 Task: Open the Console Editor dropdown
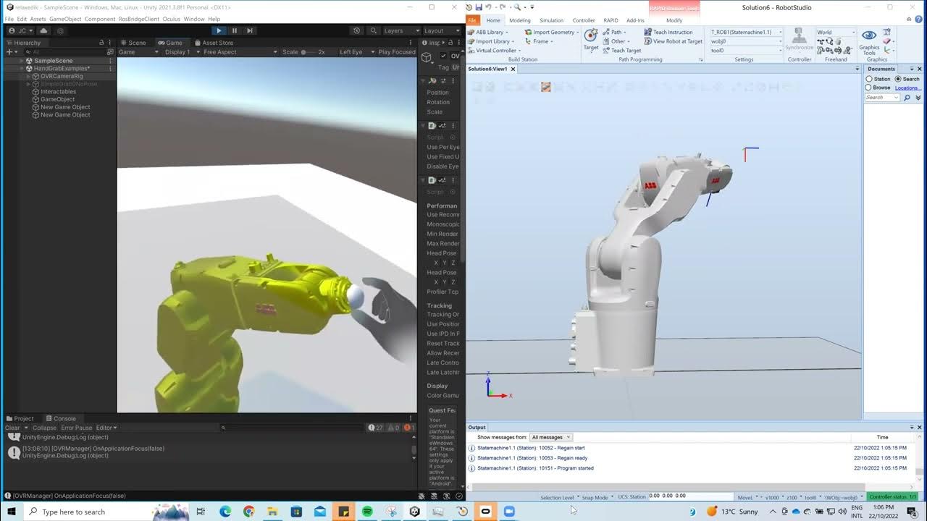point(106,428)
